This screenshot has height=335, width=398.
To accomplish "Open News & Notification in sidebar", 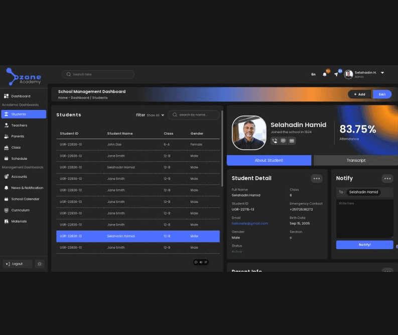I will tap(24, 188).
